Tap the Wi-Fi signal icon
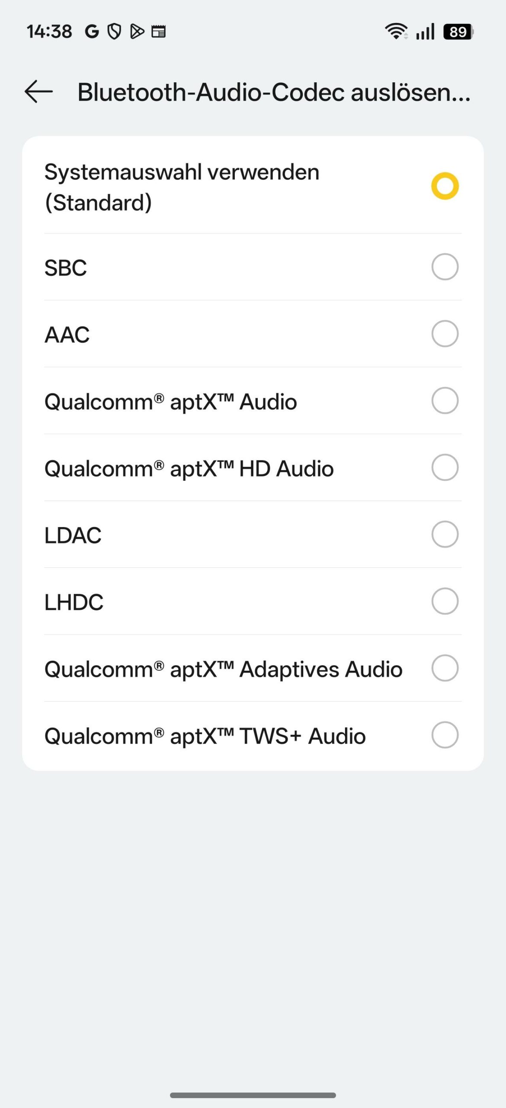Image resolution: width=506 pixels, height=1108 pixels. (x=396, y=32)
